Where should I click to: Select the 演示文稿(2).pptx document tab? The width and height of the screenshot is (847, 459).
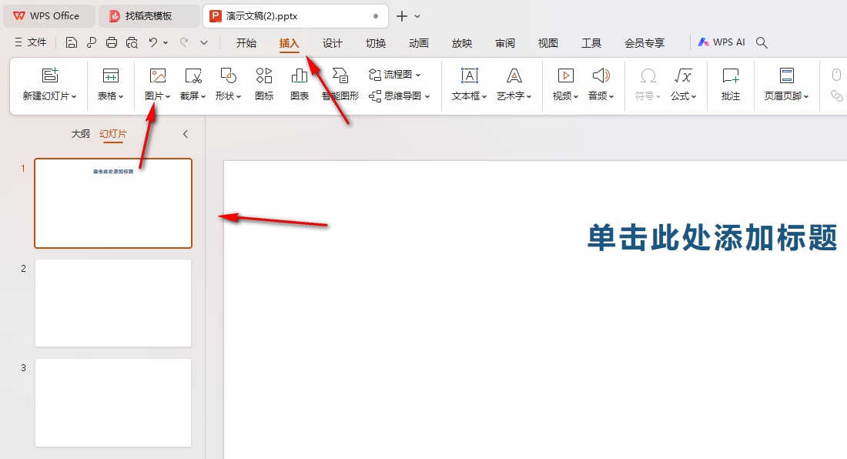[295, 16]
